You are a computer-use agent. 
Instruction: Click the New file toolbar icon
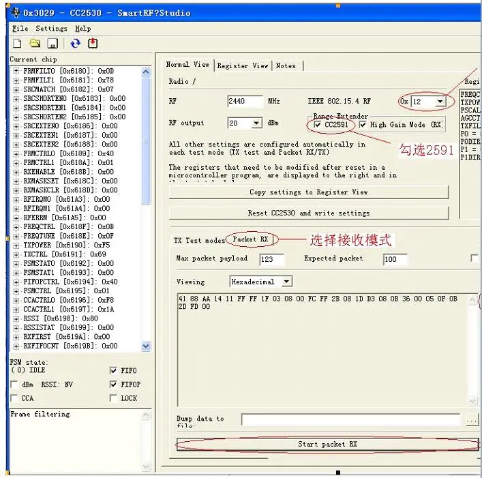17,44
